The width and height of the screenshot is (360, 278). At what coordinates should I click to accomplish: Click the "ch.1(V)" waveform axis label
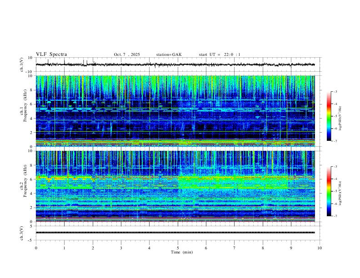pyautogui.click(x=22, y=65)
